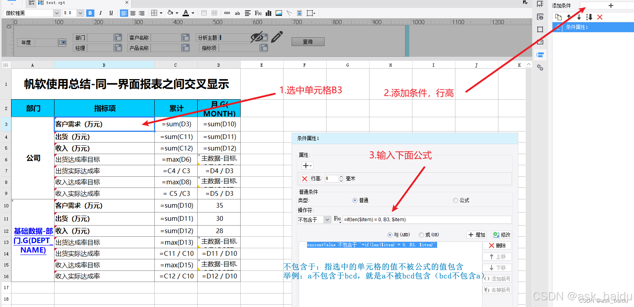
Task: Insert slope line toolbar icon
Action: 289,13
